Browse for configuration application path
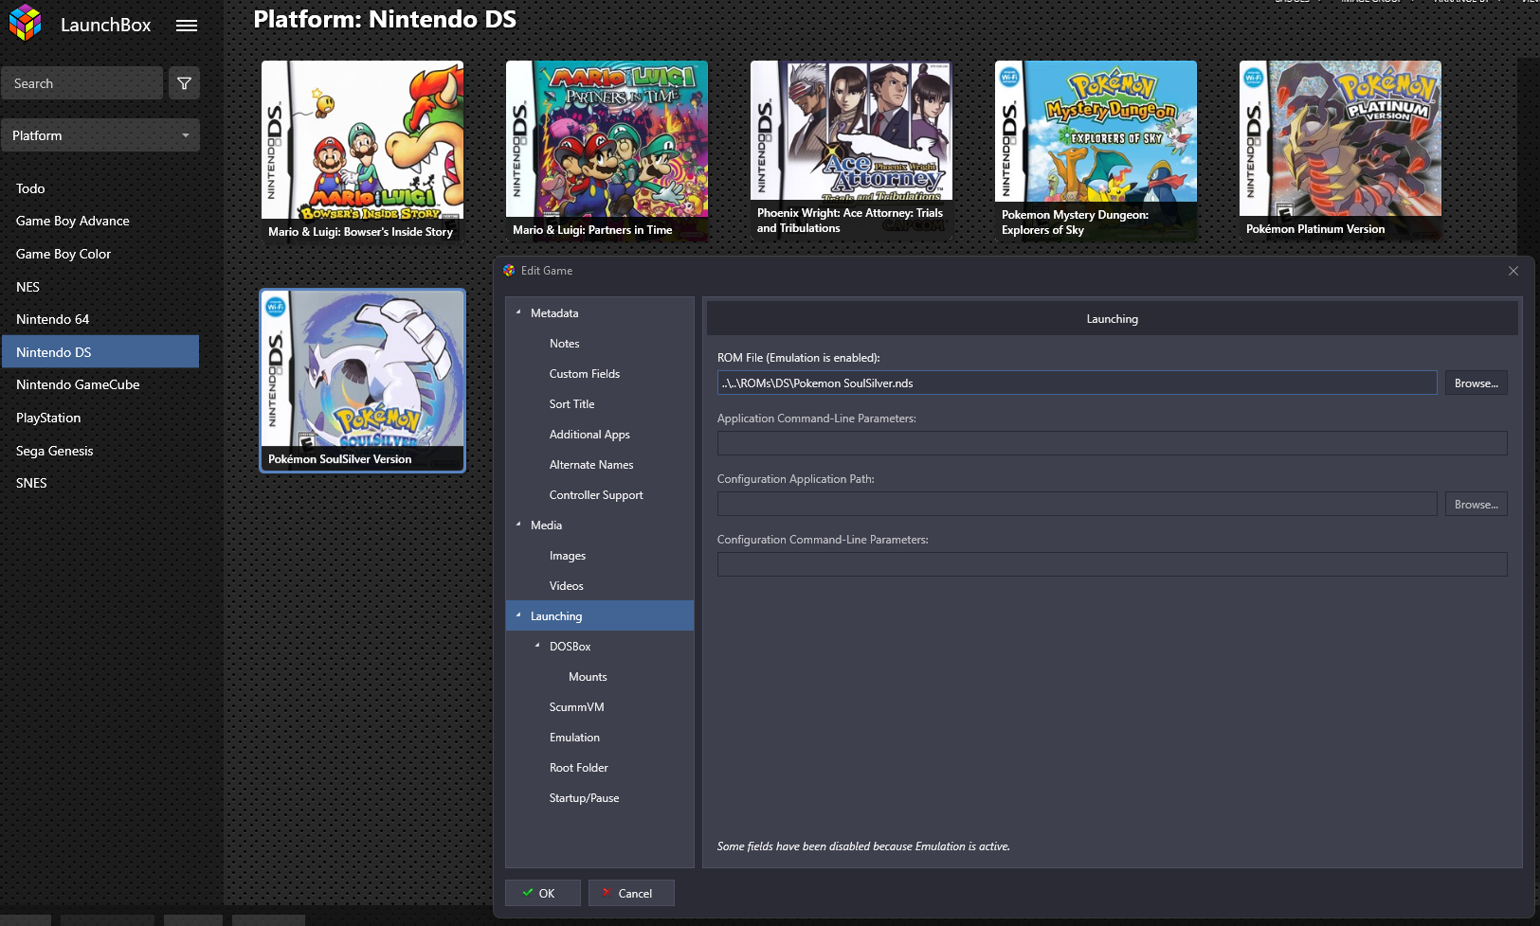 click(1476, 504)
